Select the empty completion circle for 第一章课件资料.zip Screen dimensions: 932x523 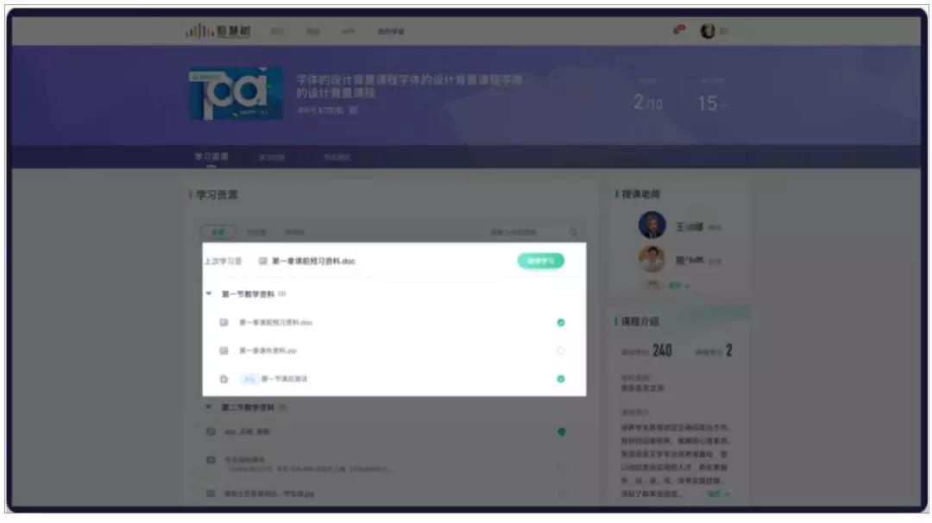(x=561, y=350)
